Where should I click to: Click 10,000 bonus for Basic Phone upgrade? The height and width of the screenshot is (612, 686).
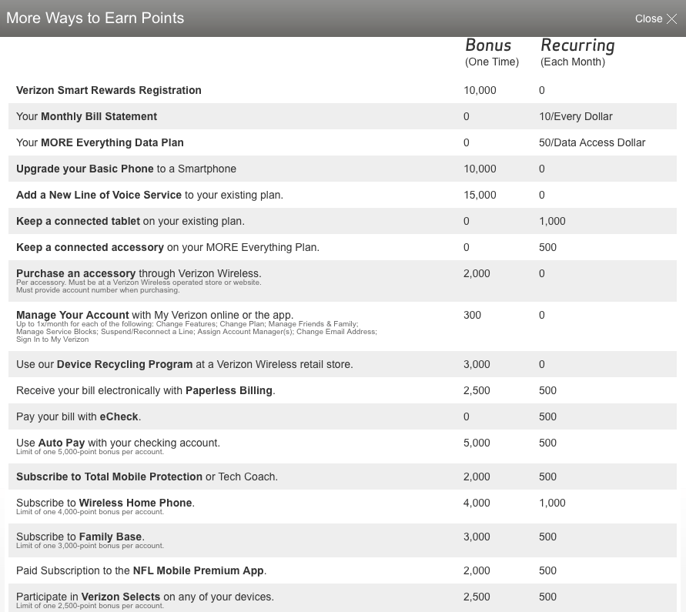pyautogui.click(x=480, y=169)
